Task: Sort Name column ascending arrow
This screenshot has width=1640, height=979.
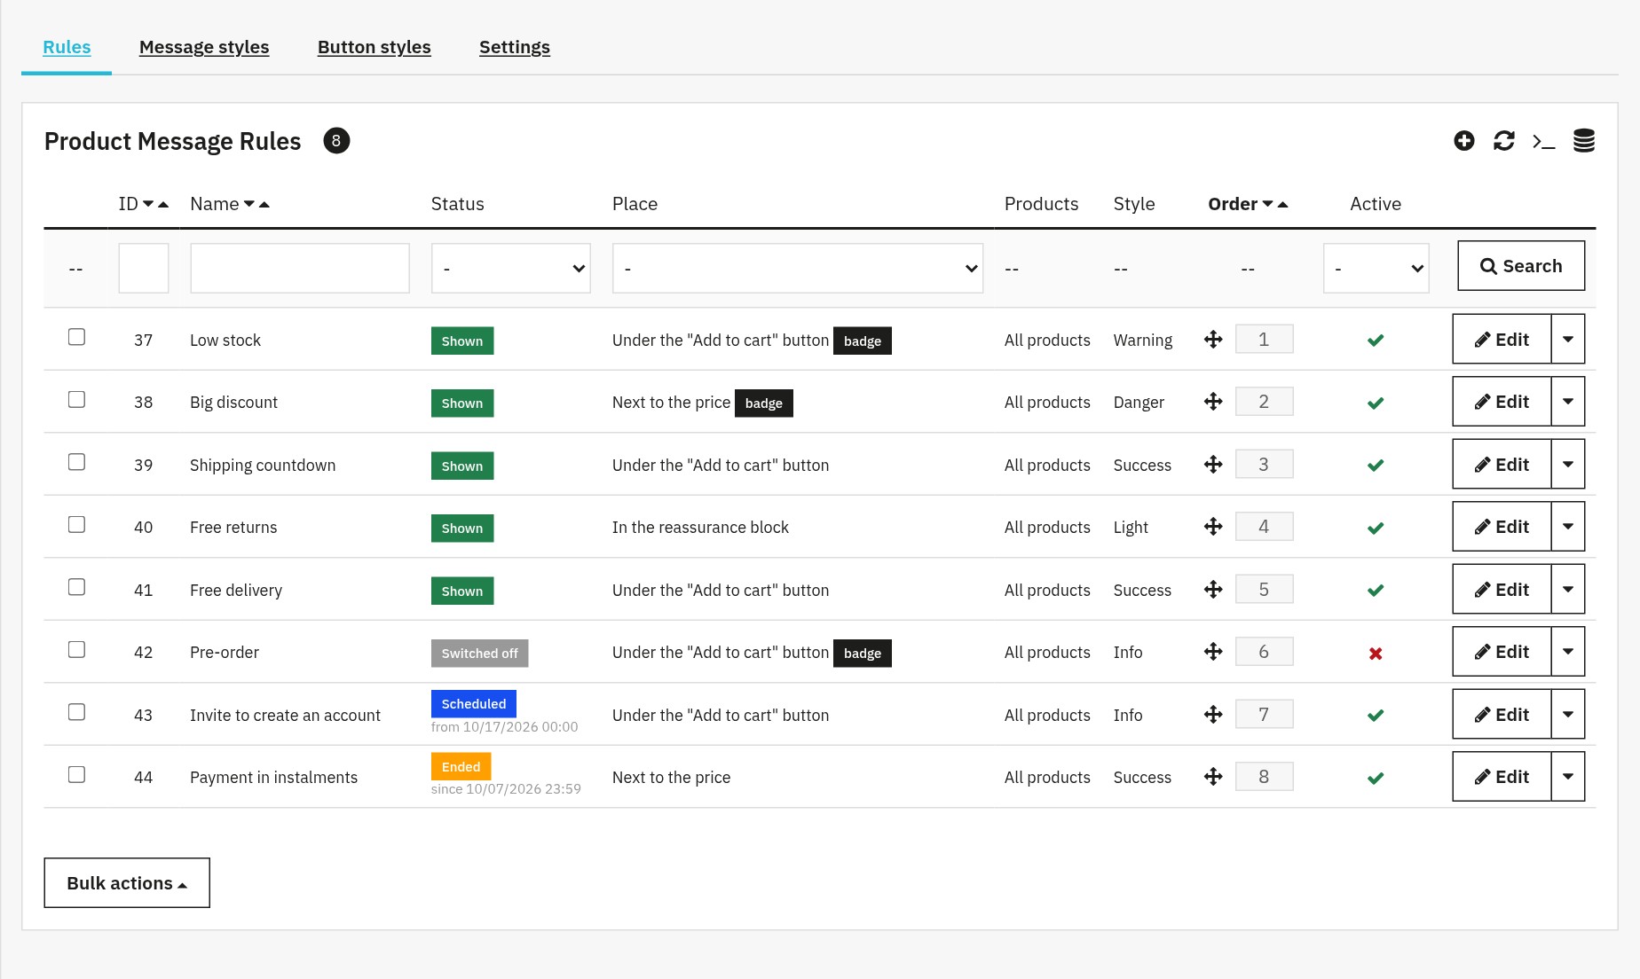Action: coord(264,204)
